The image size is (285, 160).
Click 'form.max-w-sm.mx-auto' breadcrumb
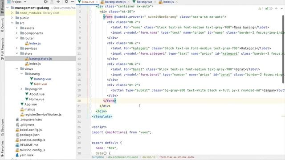click(x=176, y=157)
